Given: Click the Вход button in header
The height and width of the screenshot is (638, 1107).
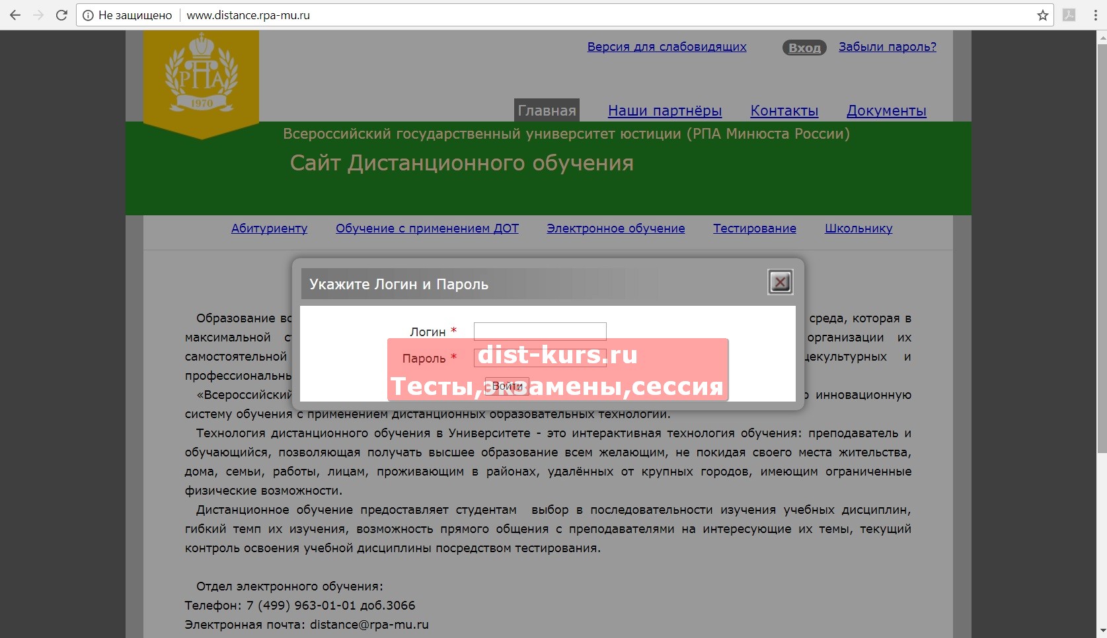Looking at the screenshot, I should (804, 48).
